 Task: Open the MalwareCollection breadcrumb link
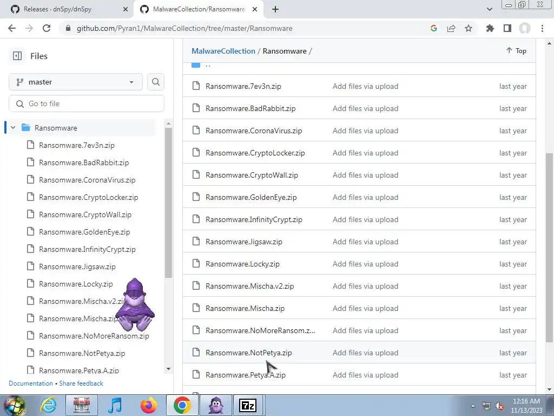(x=223, y=51)
